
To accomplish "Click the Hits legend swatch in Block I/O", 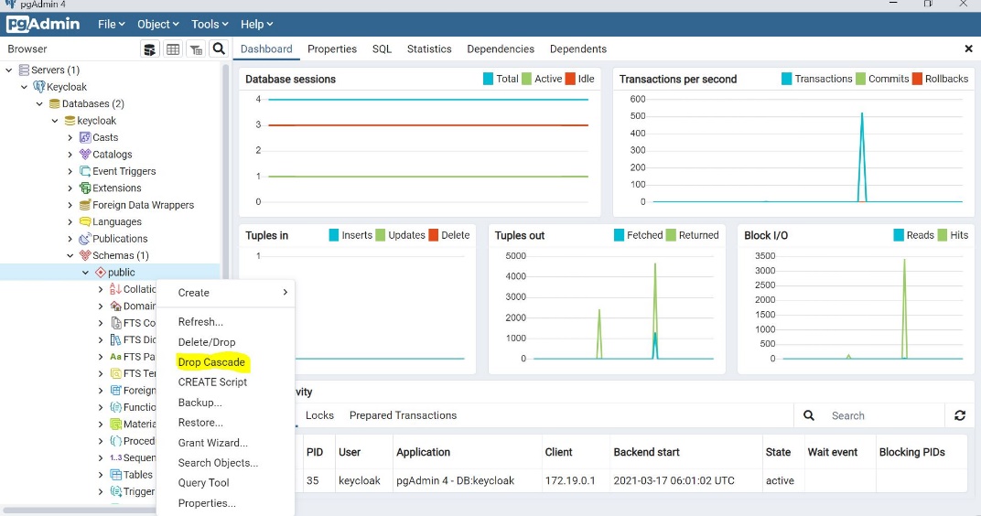I will coord(943,235).
